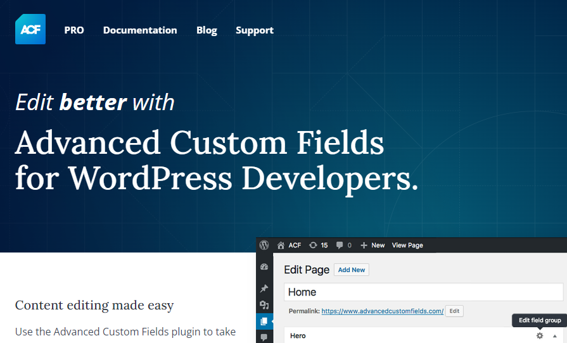Open the comments bubble icon showing 0
Viewport: 567px width, 343px height.
point(340,246)
